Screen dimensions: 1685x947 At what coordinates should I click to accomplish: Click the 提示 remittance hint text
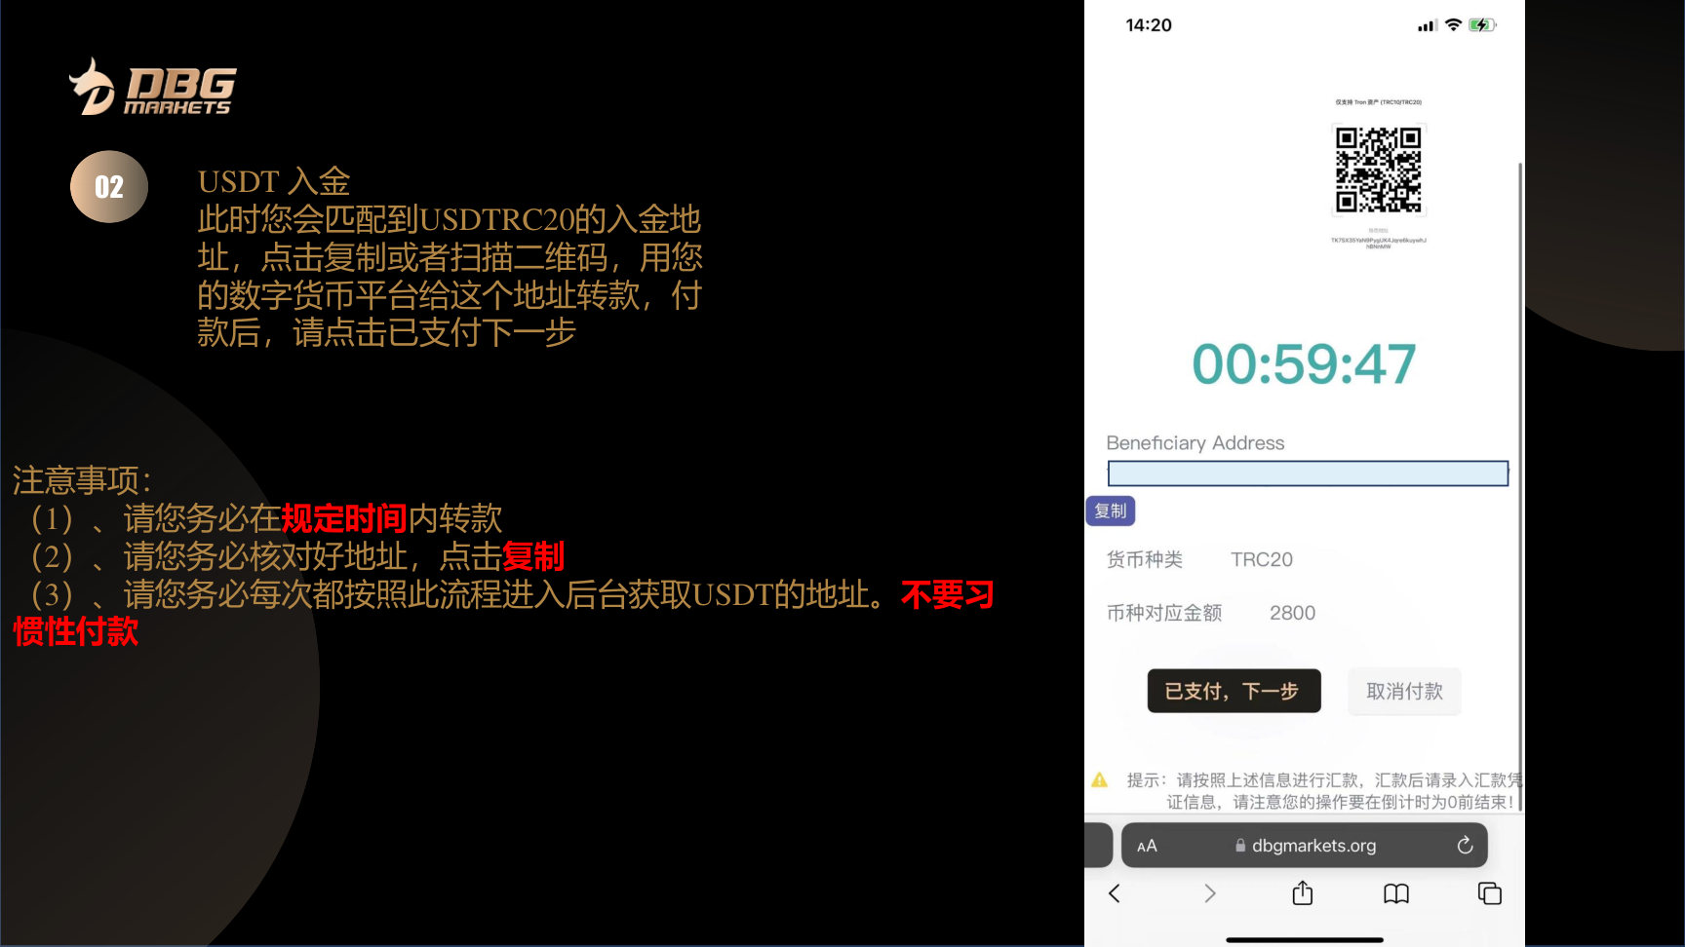(1323, 791)
